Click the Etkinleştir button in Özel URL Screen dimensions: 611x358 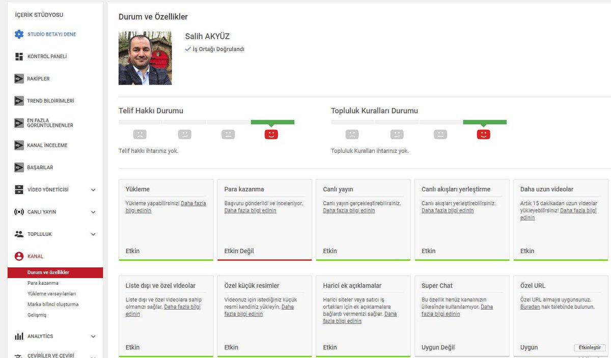coord(590,347)
